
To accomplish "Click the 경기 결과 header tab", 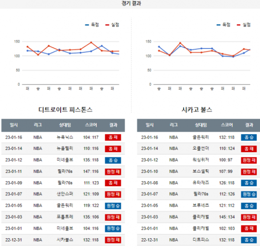I will (x=131, y=3).
